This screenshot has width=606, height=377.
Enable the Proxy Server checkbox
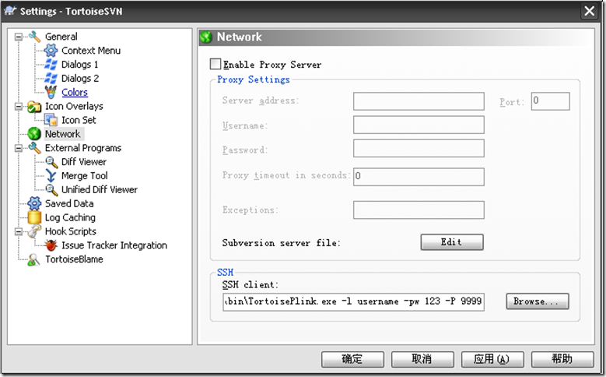[215, 64]
